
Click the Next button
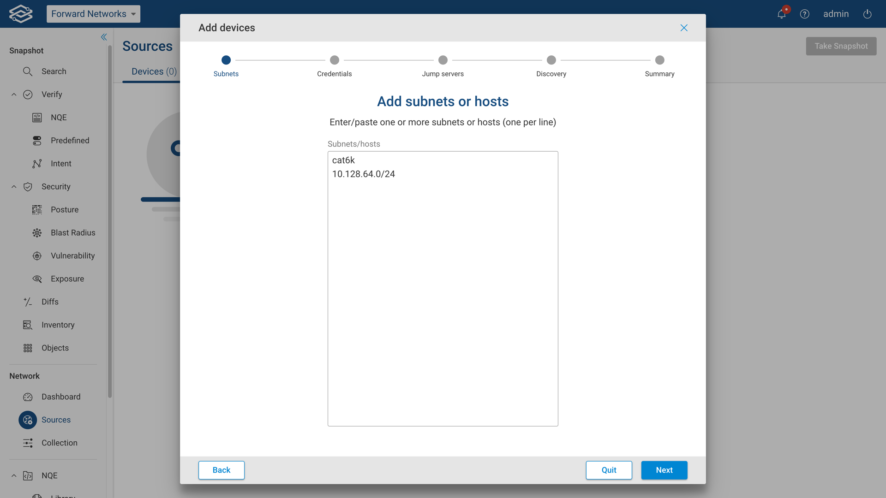point(664,470)
